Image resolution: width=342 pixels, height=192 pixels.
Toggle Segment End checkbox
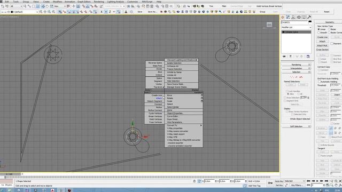(285, 101)
